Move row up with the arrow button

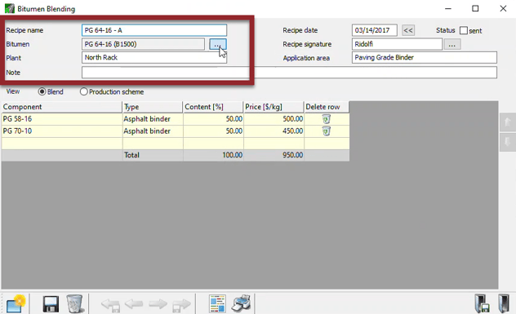coord(507,122)
